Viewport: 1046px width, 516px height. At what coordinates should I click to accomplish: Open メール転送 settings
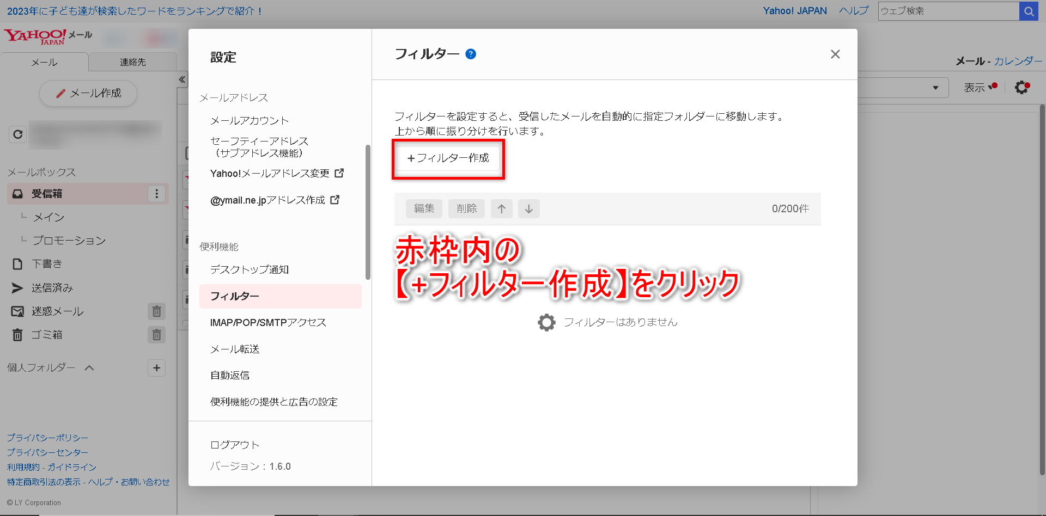click(x=235, y=349)
